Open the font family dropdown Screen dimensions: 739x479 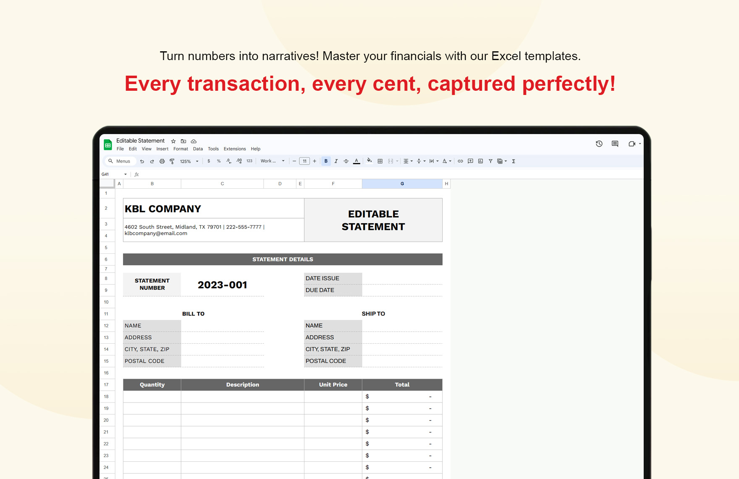coord(273,161)
